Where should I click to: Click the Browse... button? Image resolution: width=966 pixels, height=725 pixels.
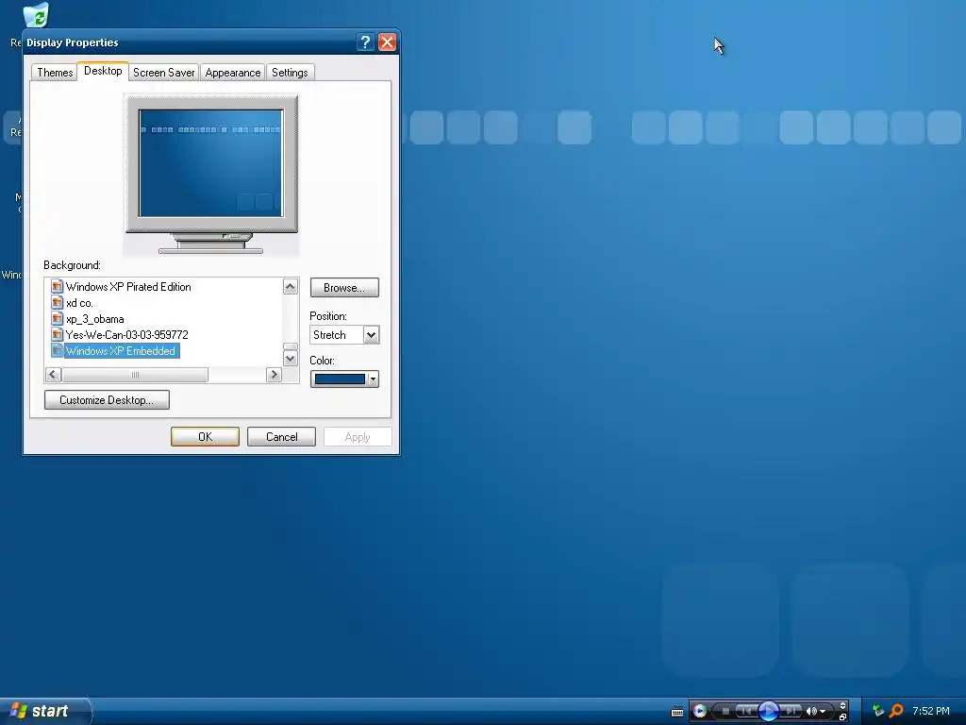[x=344, y=288]
